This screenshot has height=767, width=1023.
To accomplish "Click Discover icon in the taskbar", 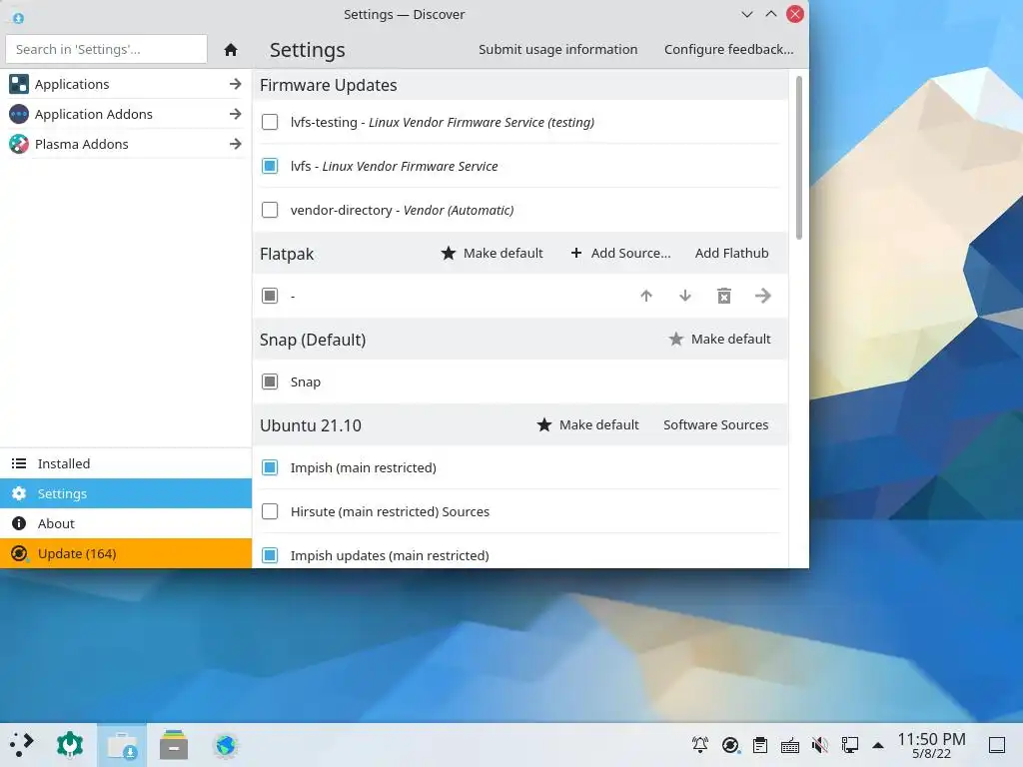I will click(122, 745).
